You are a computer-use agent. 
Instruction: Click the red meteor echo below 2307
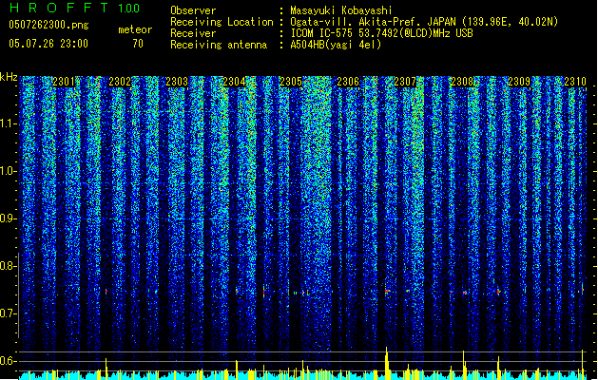387,292
